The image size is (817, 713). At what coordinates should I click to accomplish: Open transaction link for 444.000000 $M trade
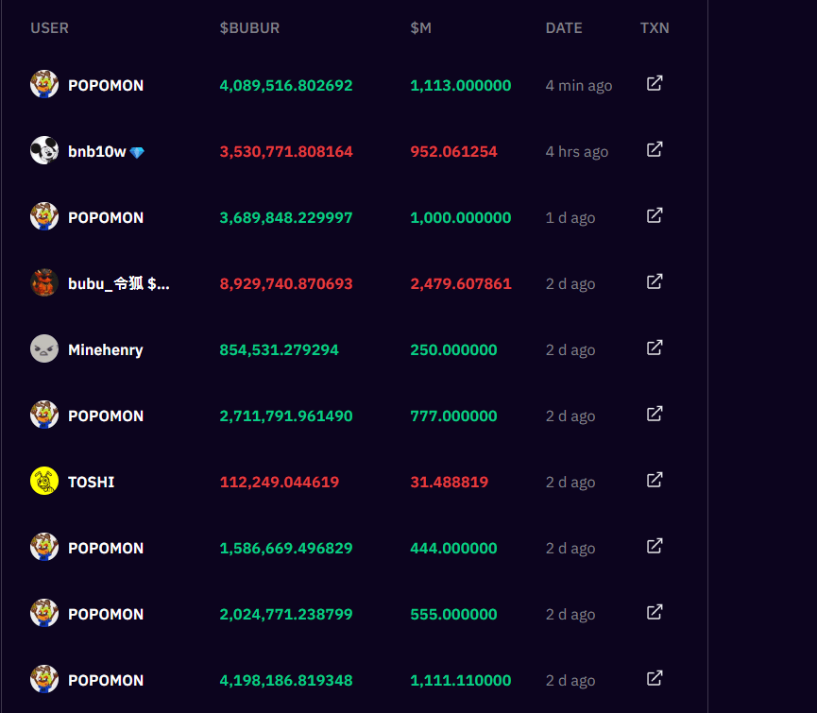(654, 547)
